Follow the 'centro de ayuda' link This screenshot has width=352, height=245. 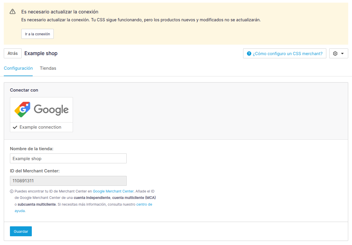[144, 204]
